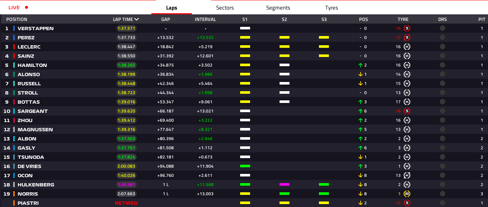Click Hulkenberg's DRS indicator dot
The height and width of the screenshot is (207, 488).
coord(442,185)
